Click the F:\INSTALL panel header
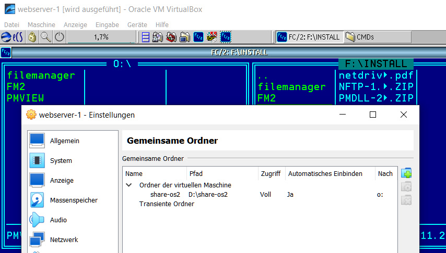The image size is (446, 253). [x=375, y=64]
